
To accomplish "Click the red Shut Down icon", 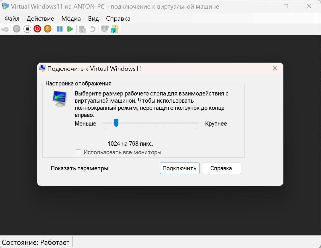I will coord(37,29).
